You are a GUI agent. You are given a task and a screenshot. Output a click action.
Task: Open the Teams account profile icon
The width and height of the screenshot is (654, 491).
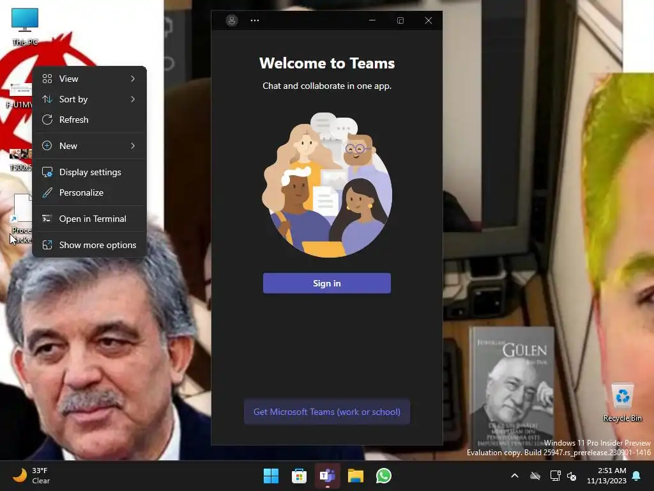(231, 20)
